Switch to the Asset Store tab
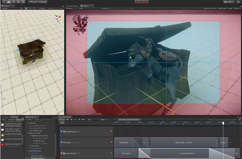Viewport: 242px width, 159px height. coord(72,6)
